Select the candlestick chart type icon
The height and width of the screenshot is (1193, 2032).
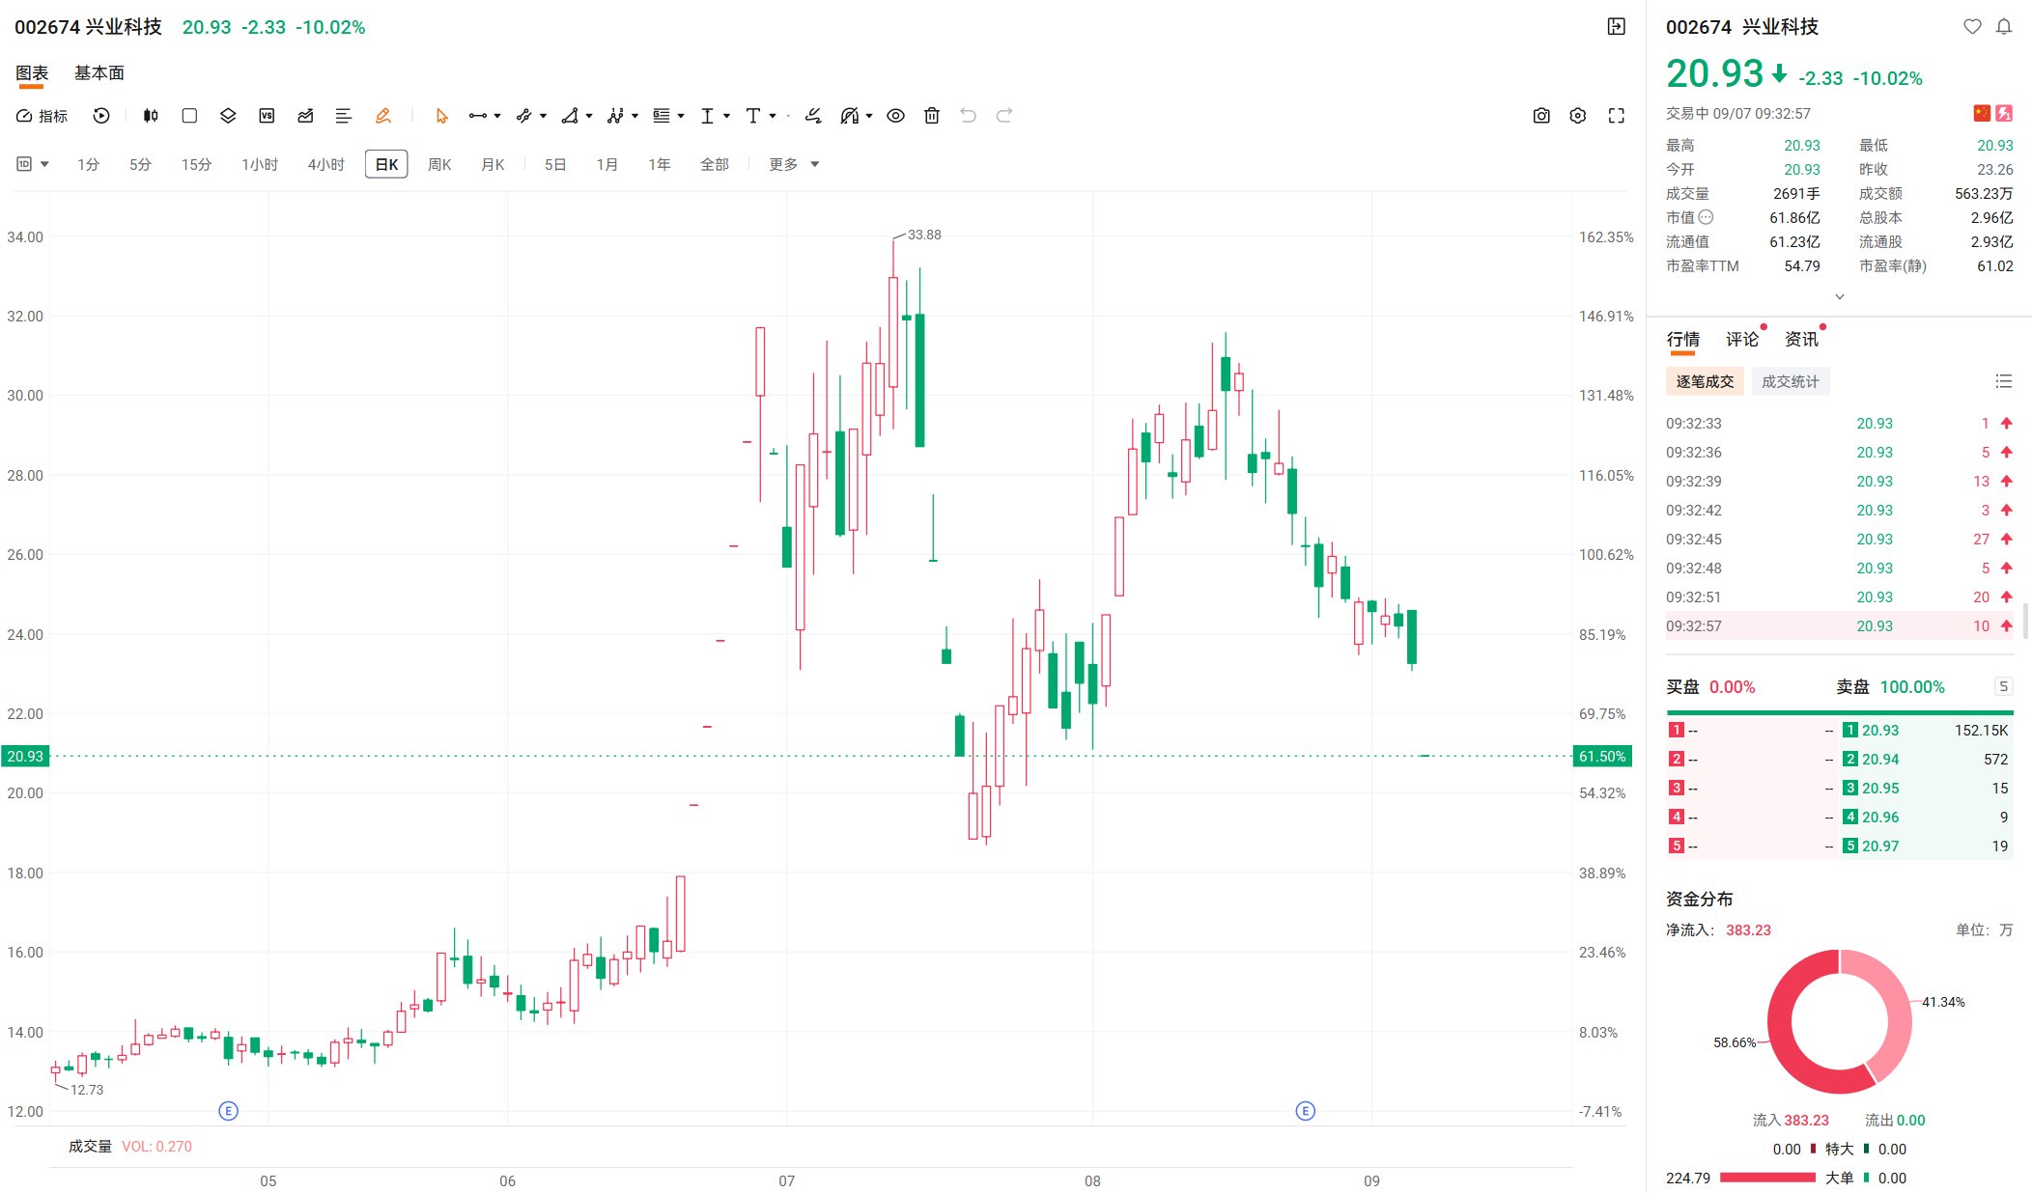click(x=151, y=116)
